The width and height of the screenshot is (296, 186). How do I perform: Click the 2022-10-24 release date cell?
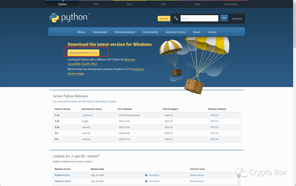tap(124, 121)
